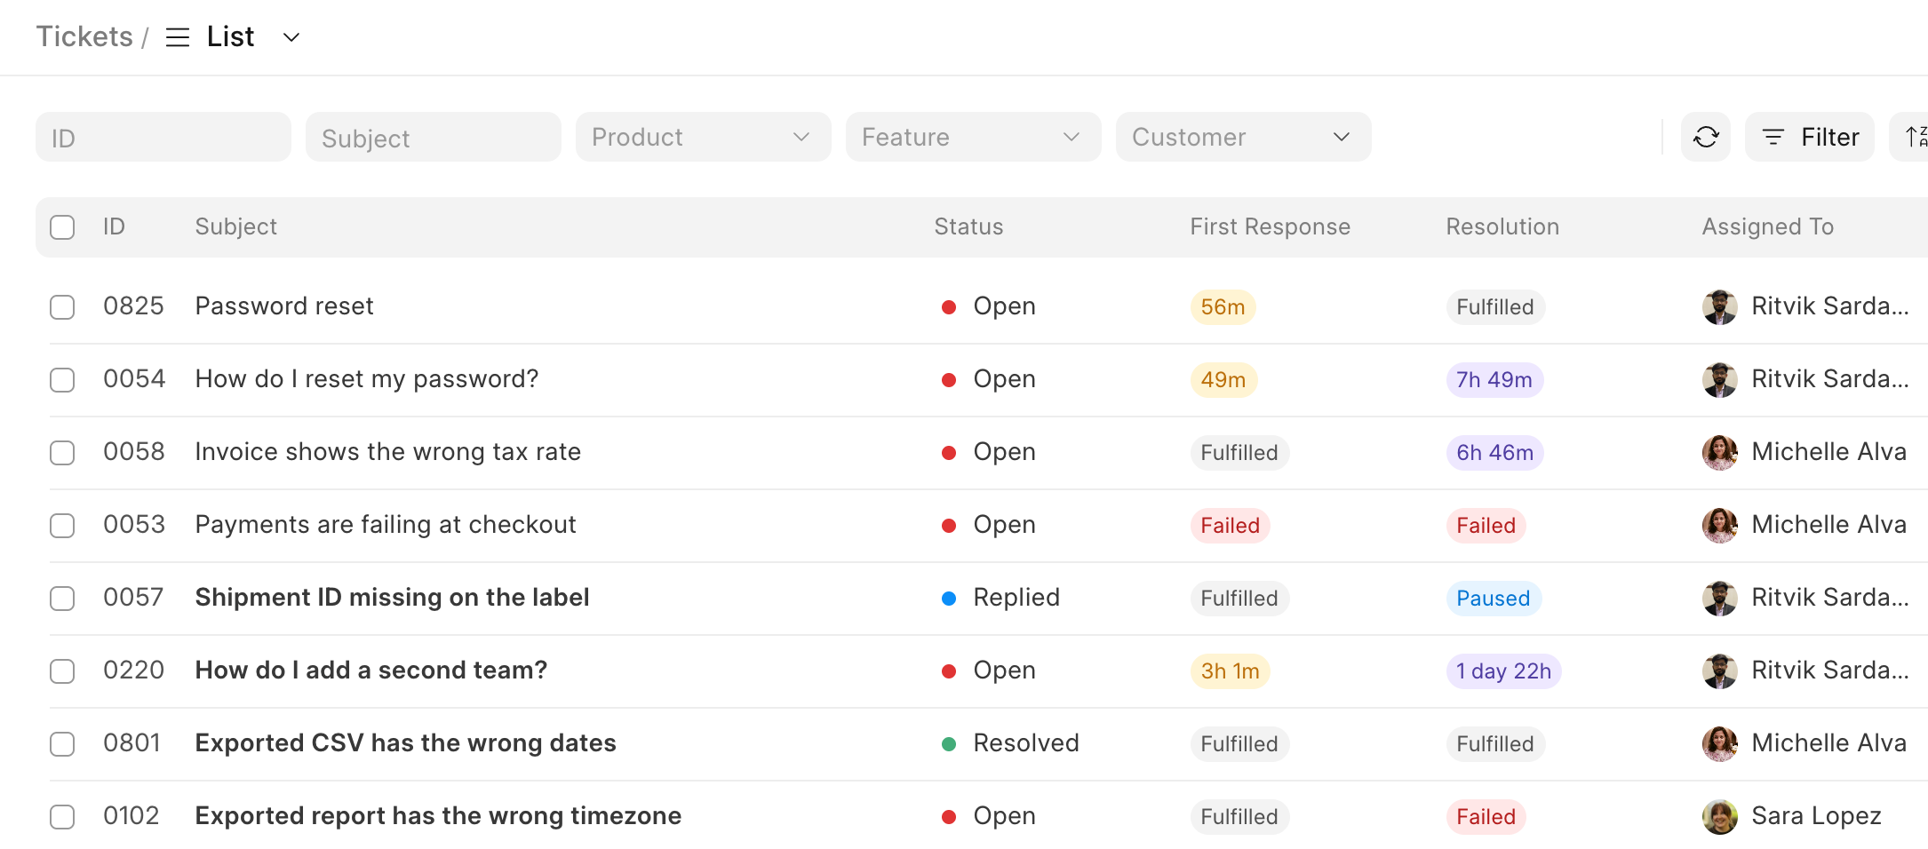Click the Filter button

[x=1809, y=137]
